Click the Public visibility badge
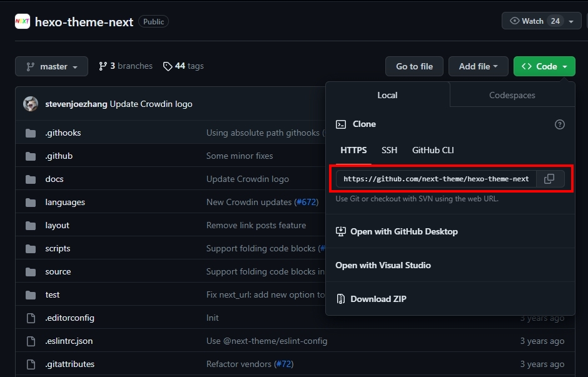 (153, 22)
